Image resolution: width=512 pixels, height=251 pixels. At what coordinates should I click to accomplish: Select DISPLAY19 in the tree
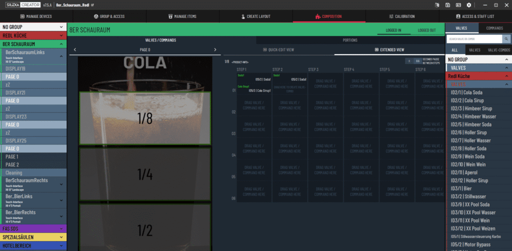point(33,68)
